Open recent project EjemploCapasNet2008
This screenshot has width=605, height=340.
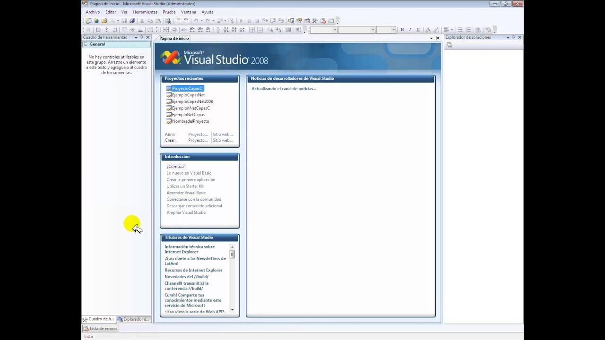point(192,102)
